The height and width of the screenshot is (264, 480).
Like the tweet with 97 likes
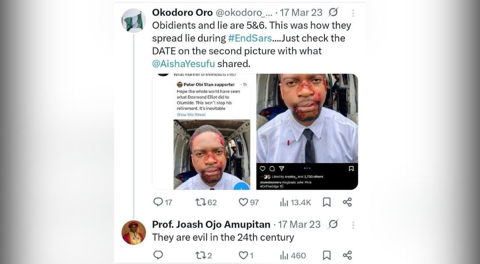[244, 202]
